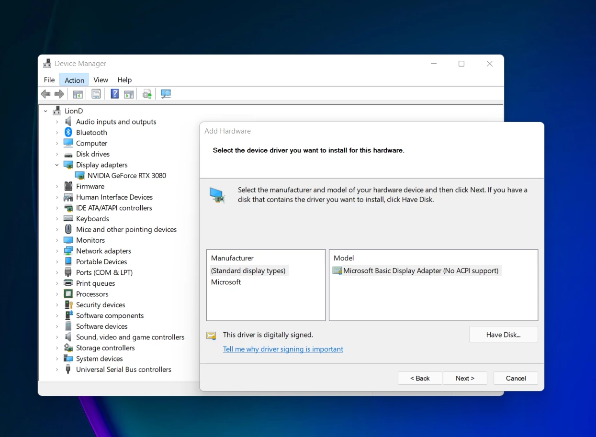The width and height of the screenshot is (596, 437).
Task: Click the Mice and other pointing devices icon
Action: [68, 229]
